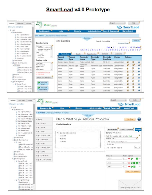Click the SmartLead logo in top screen
Image resolution: width=152 pixels, height=195 pixels.
[x=128, y=27]
